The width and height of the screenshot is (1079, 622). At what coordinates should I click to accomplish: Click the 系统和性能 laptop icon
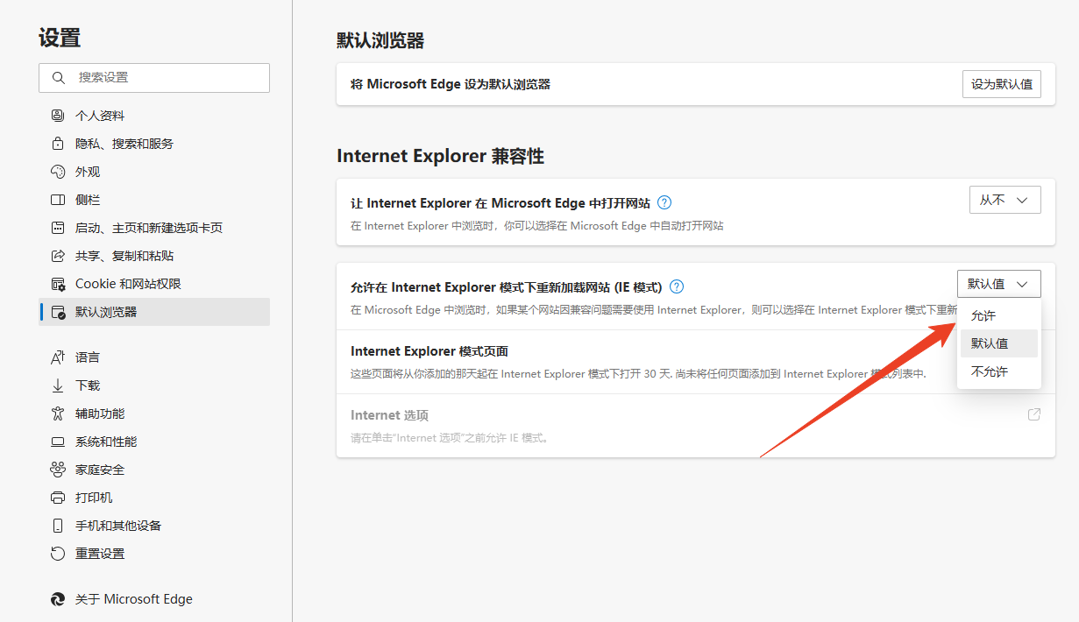[x=58, y=442]
